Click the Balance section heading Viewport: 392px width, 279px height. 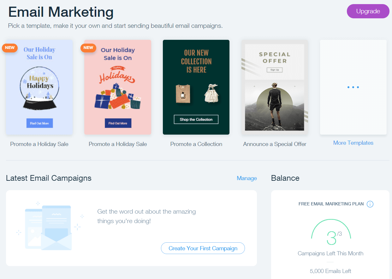click(285, 178)
